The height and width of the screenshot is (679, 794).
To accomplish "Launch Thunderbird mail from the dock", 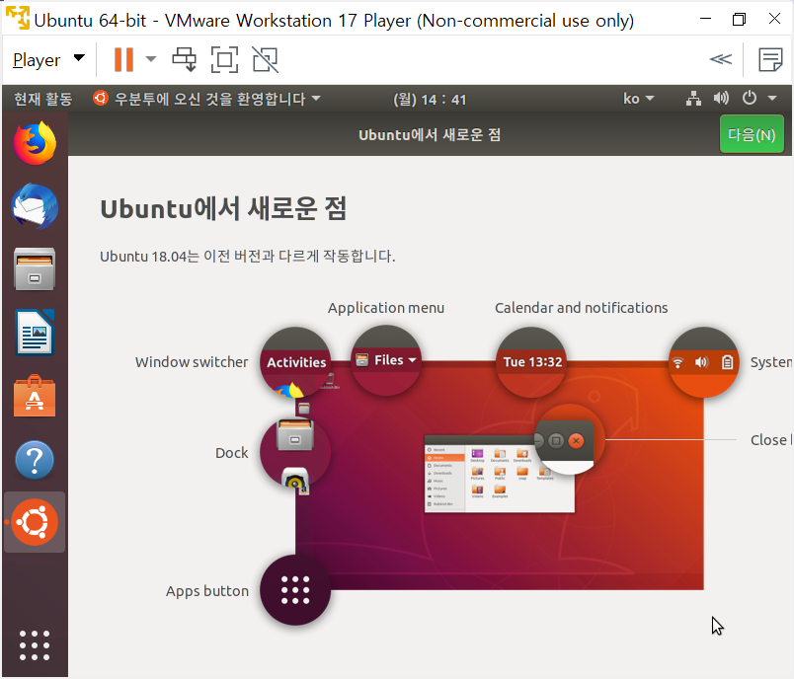I will pyautogui.click(x=35, y=206).
